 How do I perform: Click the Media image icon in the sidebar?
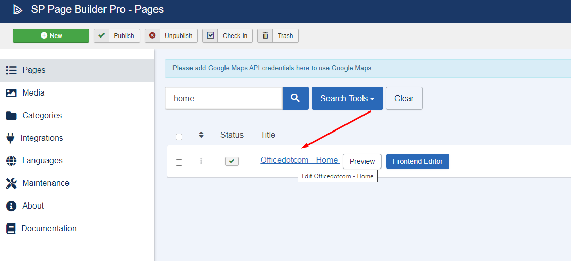[x=11, y=93]
